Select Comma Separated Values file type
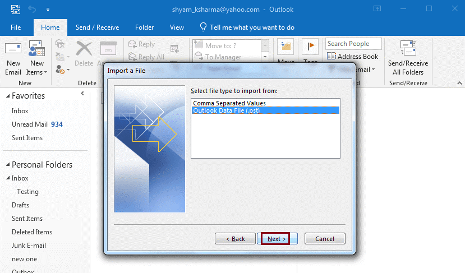This screenshot has width=465, height=273. pyautogui.click(x=265, y=103)
